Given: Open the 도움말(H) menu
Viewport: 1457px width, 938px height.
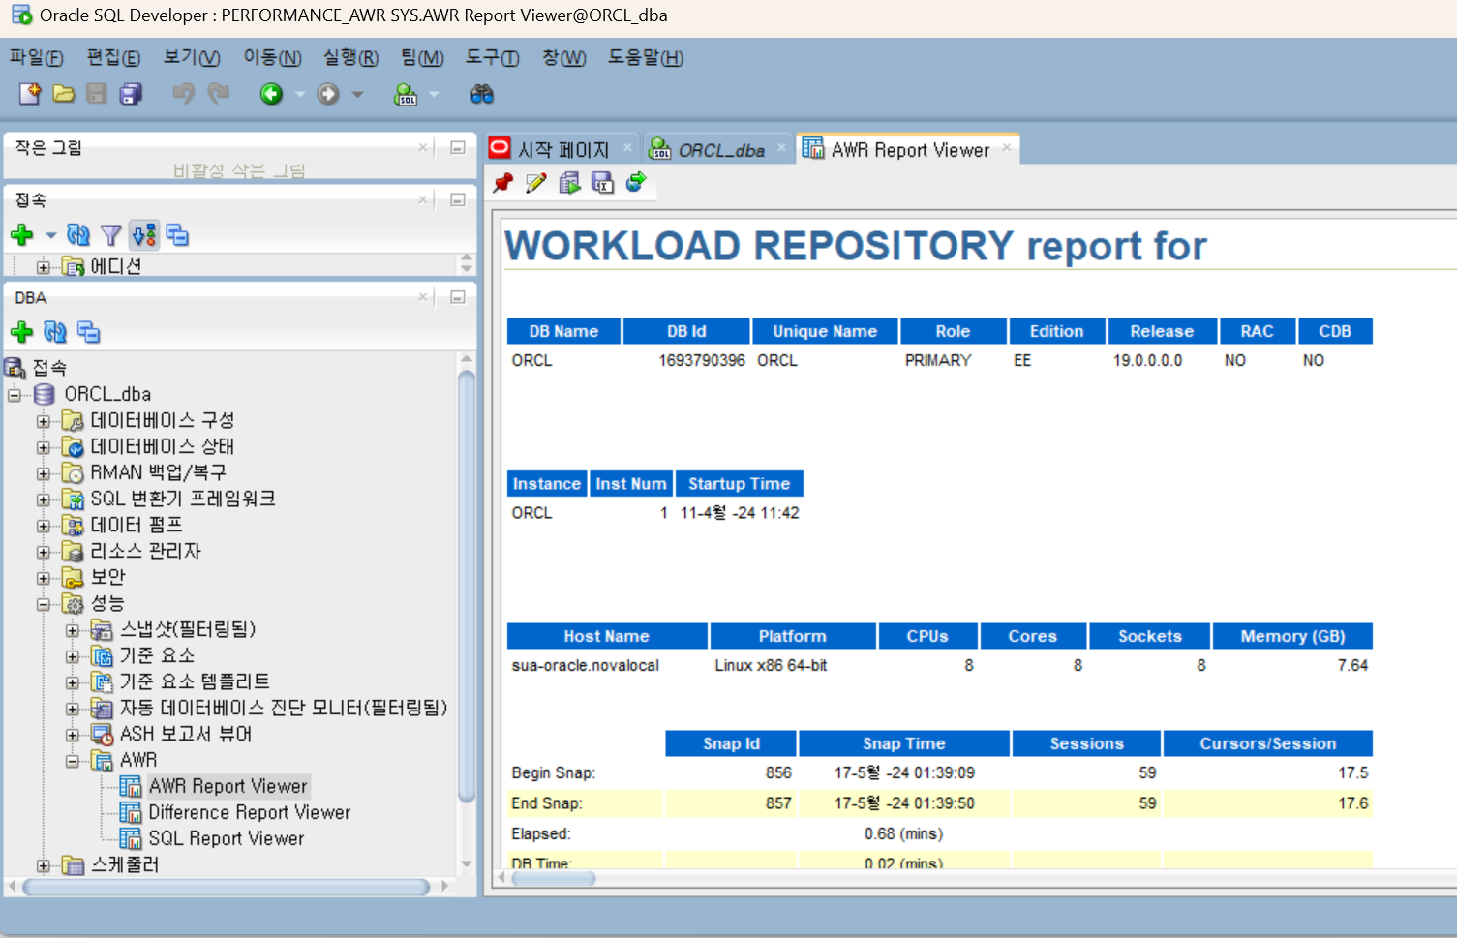Looking at the screenshot, I should tap(646, 58).
